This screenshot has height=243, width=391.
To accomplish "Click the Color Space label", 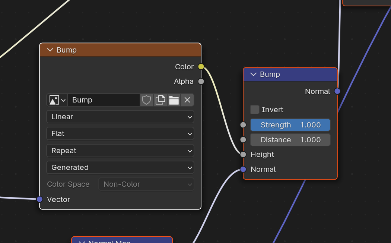I will tap(68, 184).
